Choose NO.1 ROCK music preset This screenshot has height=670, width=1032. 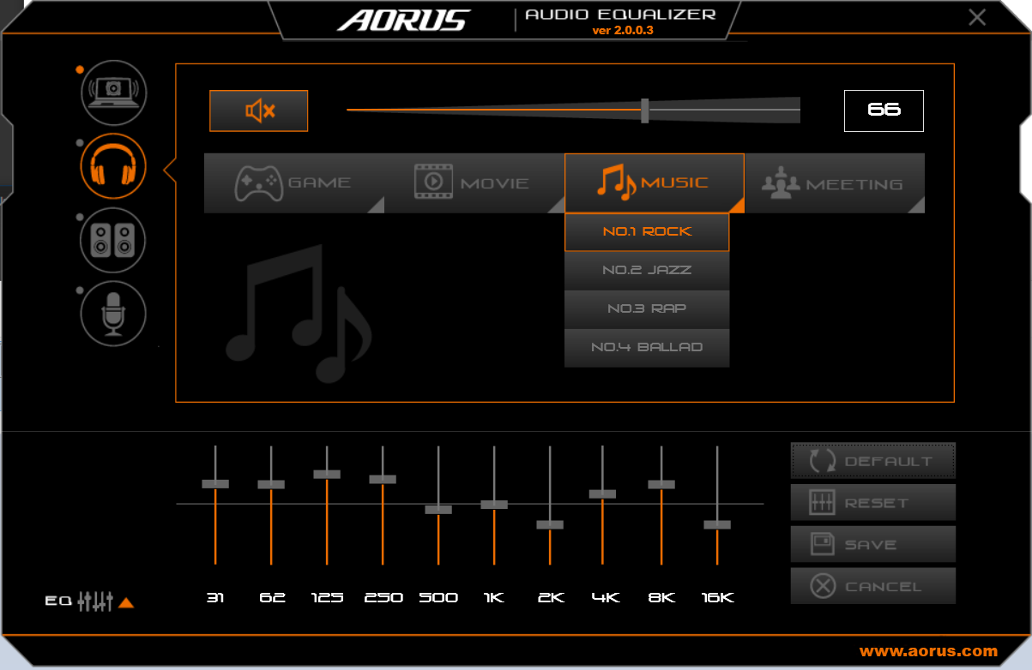tap(647, 232)
